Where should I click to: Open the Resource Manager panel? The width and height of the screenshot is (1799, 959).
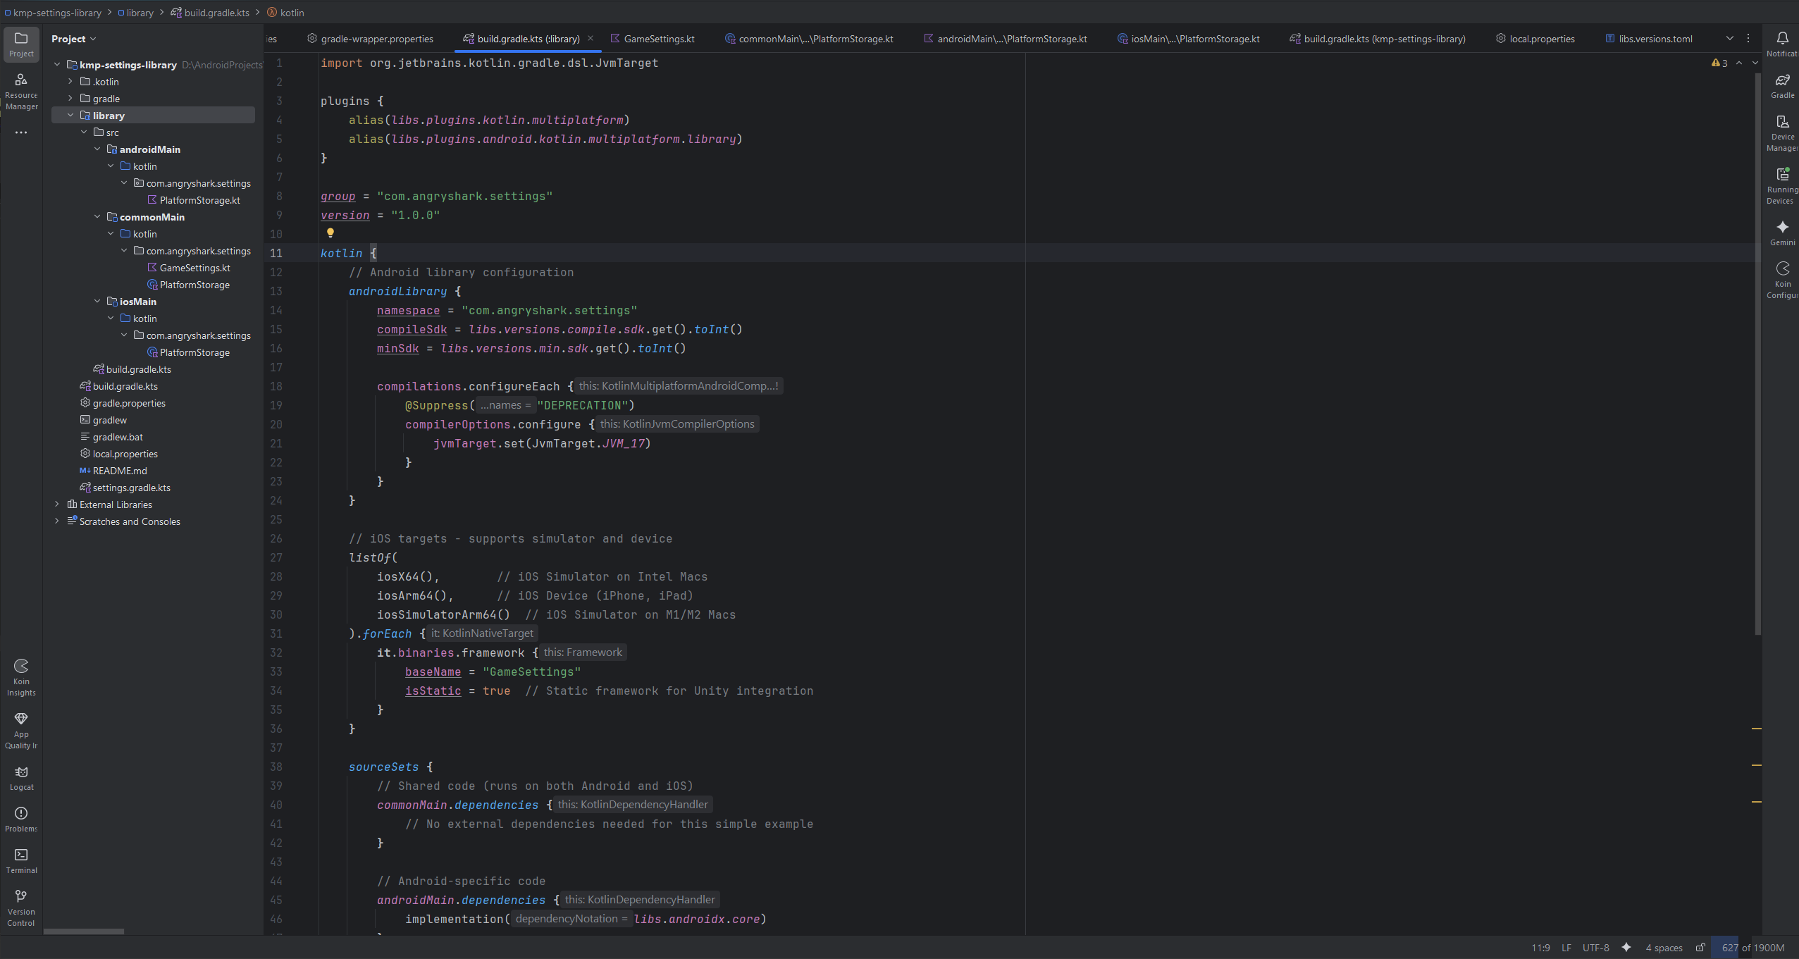tap(21, 89)
